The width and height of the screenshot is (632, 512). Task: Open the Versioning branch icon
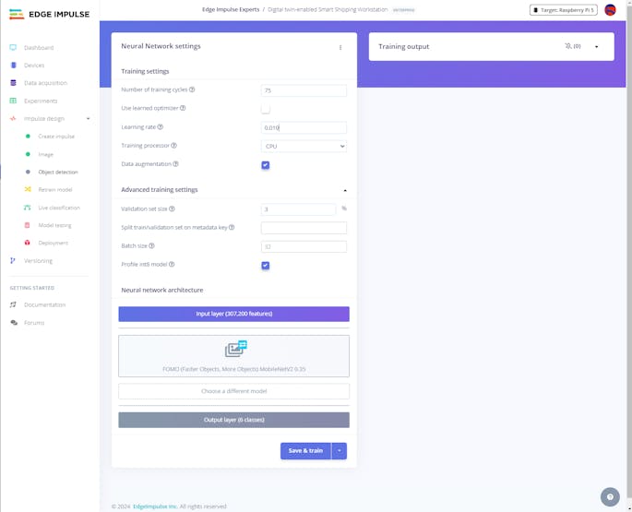[13, 261]
